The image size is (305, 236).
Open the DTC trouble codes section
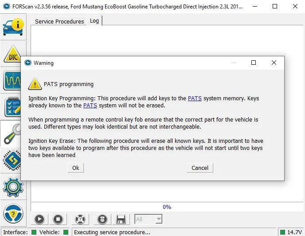point(13,54)
